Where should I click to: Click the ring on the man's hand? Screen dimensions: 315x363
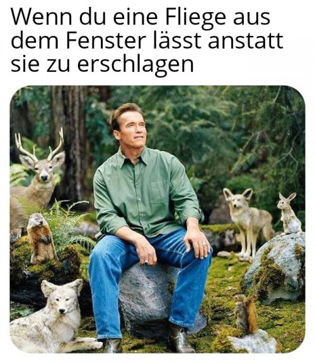pyautogui.click(x=147, y=263)
